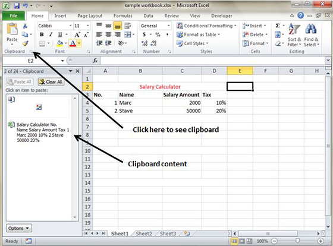Click the Copy icon in ribbon
This screenshot has height=246, width=333.
pos(25,34)
